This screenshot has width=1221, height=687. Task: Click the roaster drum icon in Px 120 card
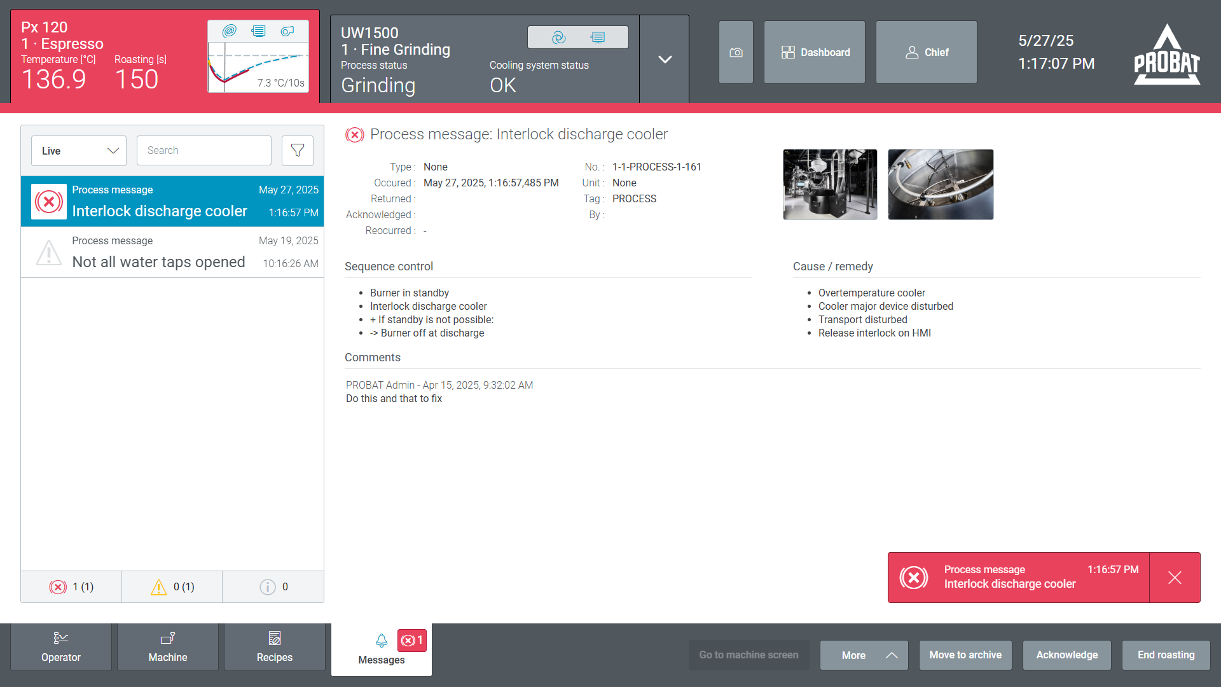point(229,31)
